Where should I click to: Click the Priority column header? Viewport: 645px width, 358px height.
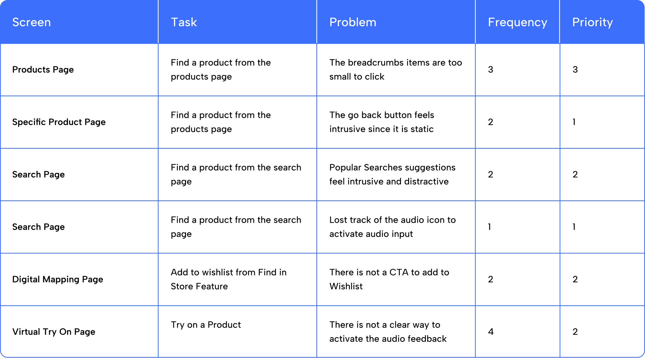(592, 22)
